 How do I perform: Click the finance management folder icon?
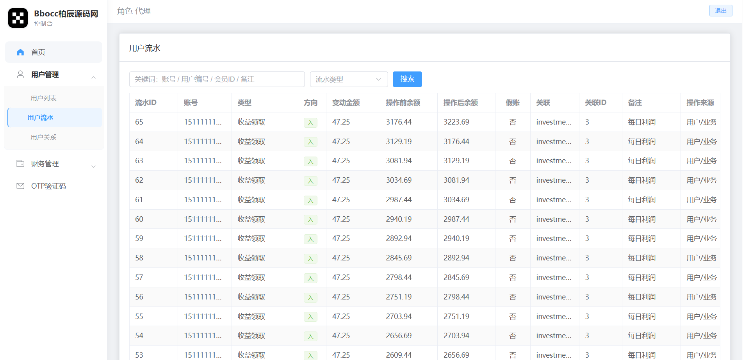pos(20,164)
